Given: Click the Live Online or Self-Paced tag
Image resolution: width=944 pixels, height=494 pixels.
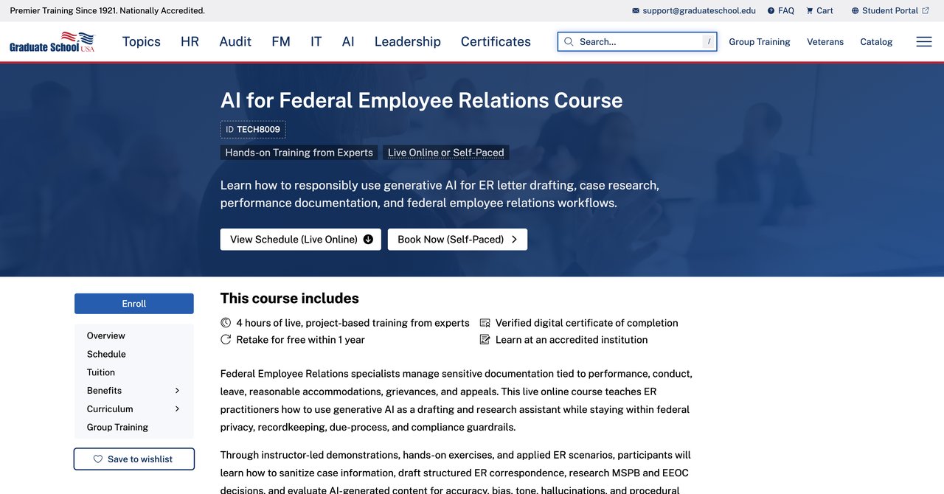Looking at the screenshot, I should click(446, 153).
